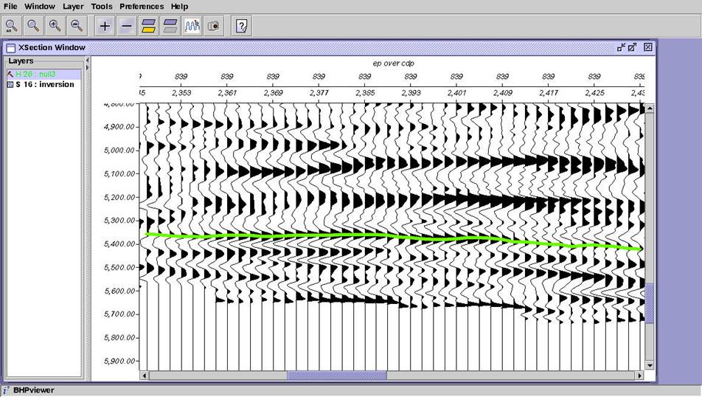
Task: Click the plus toolbar button
Action: [105, 26]
